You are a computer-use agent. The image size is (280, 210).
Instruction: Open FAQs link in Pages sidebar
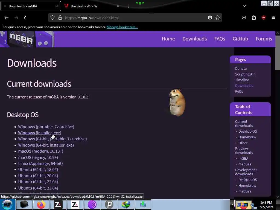point(239,91)
